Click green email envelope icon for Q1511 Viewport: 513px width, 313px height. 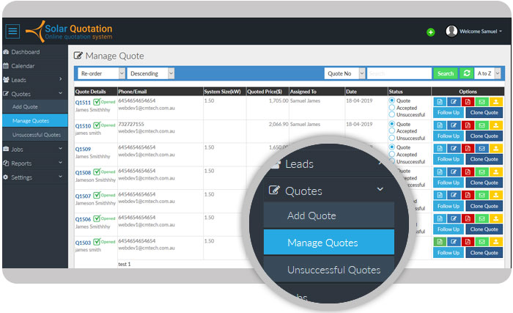point(481,101)
